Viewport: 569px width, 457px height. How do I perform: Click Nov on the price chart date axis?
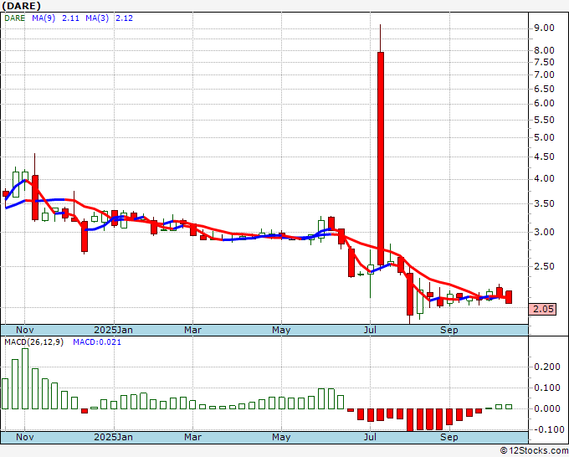[x=25, y=330]
